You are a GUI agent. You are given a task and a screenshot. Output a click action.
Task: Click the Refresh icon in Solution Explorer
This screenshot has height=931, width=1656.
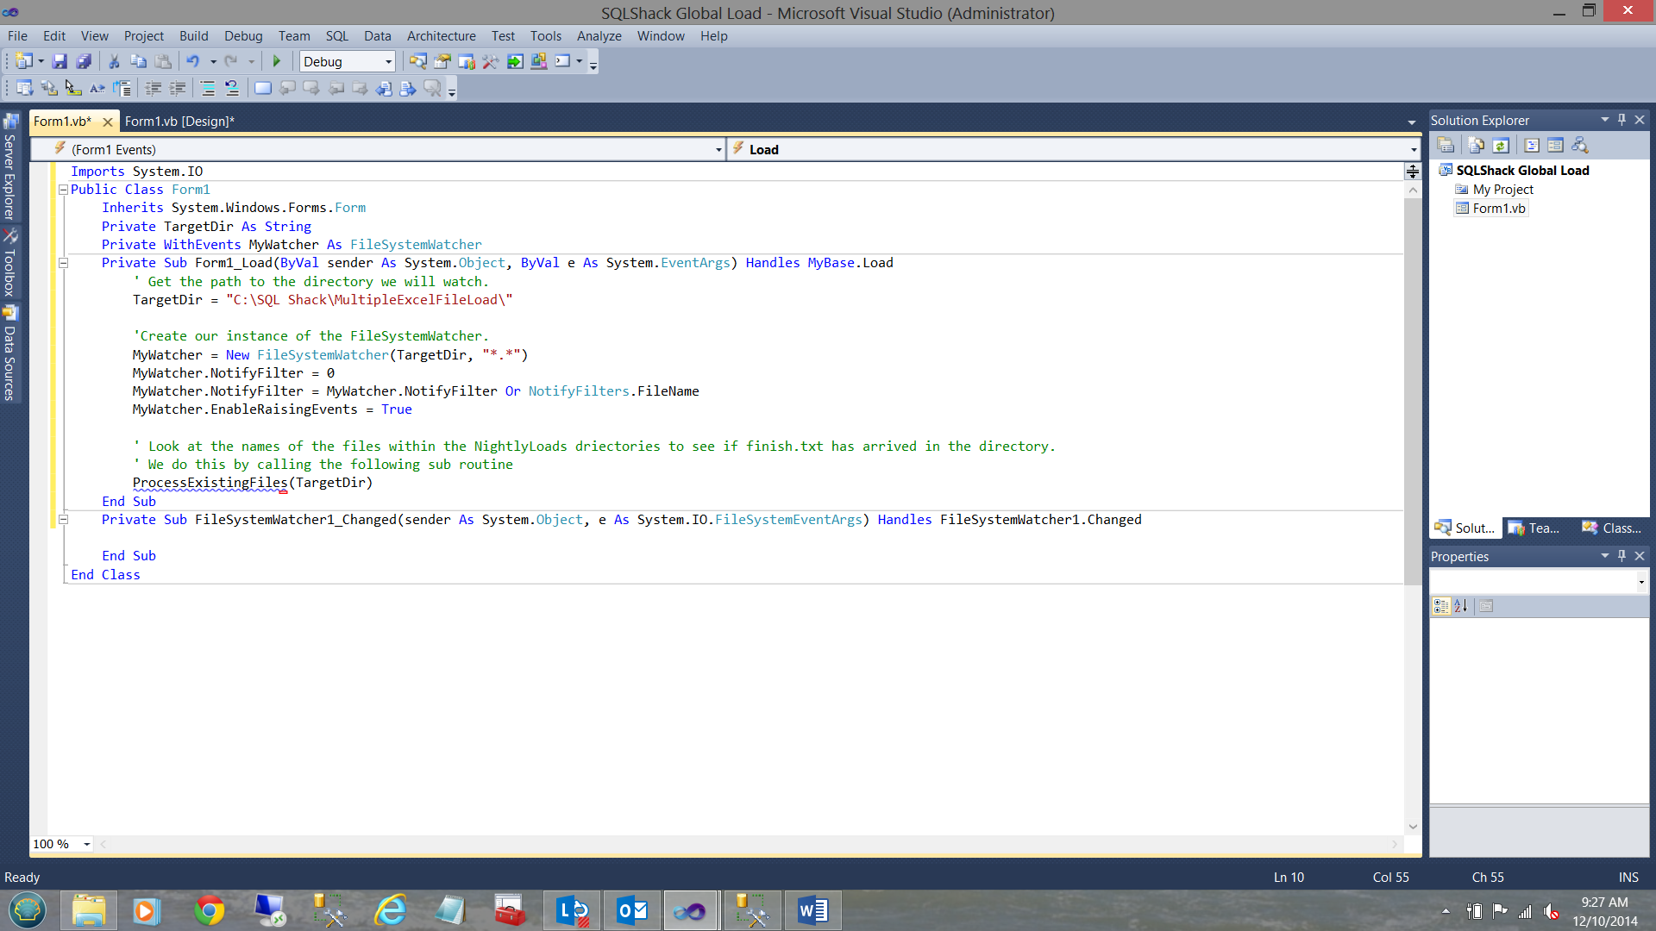click(1501, 145)
